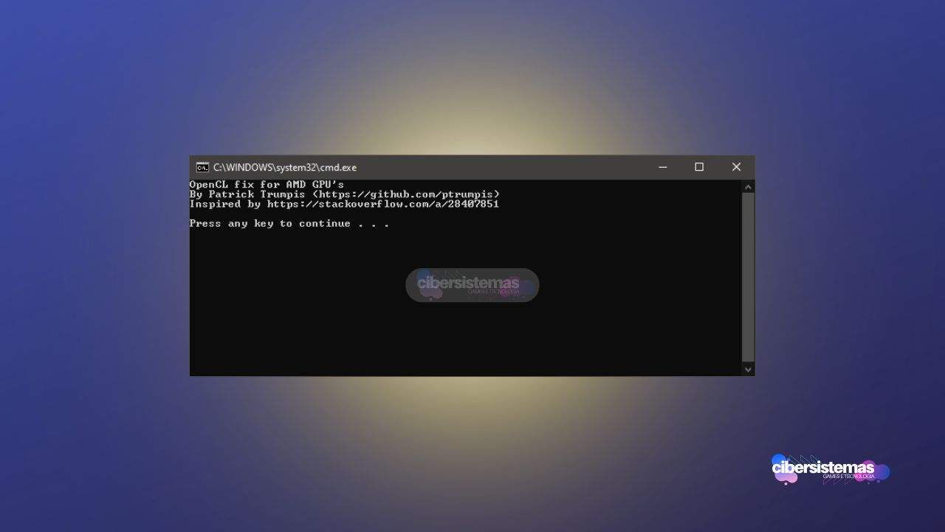Click the cmd.exe icon in title bar
This screenshot has width=945, height=532.
pyautogui.click(x=202, y=167)
